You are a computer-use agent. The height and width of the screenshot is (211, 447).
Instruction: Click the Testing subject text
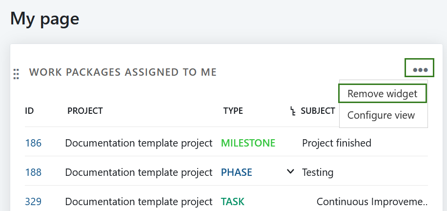pyautogui.click(x=318, y=172)
